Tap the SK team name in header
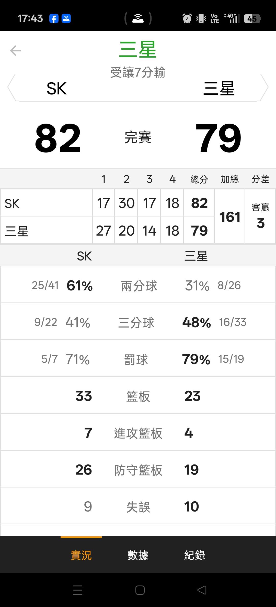This screenshot has width=276, height=607. coord(57,89)
